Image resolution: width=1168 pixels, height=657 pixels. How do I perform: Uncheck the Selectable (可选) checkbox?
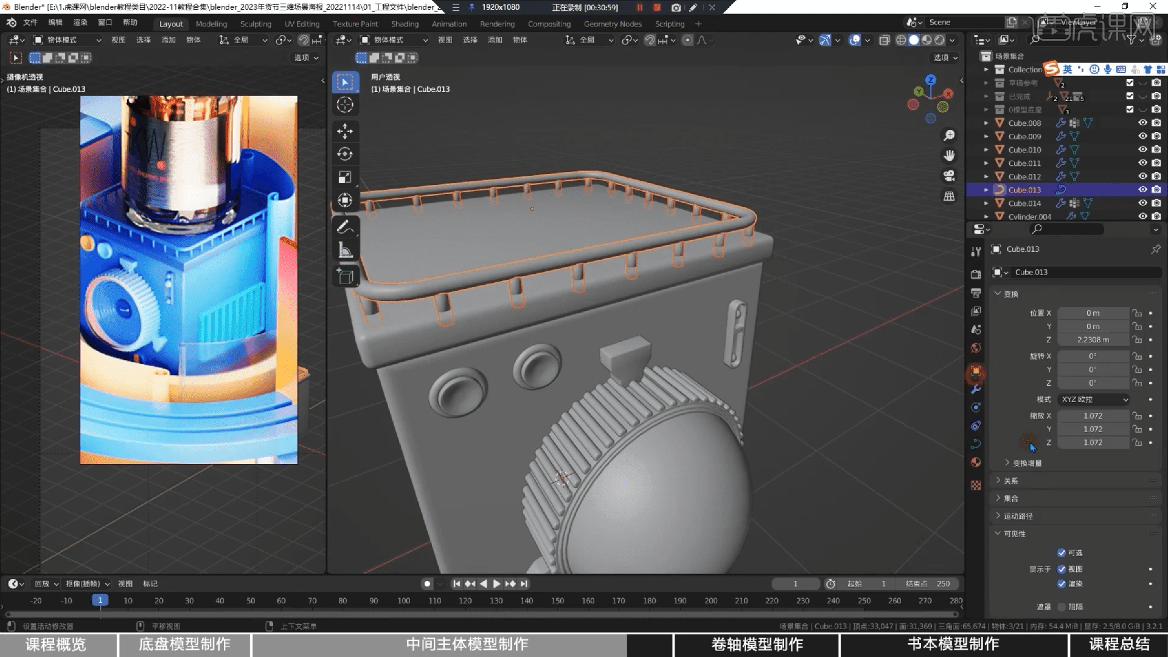[x=1062, y=552]
